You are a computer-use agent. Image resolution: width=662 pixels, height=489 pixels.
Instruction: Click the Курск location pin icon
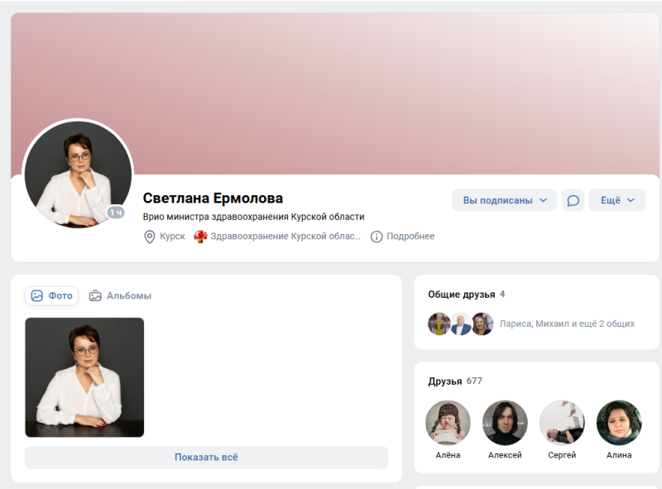pyautogui.click(x=150, y=237)
